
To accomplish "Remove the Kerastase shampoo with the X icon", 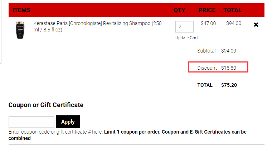I will tap(256, 25).
